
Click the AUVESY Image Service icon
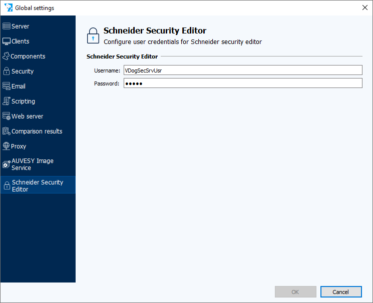tap(7, 164)
